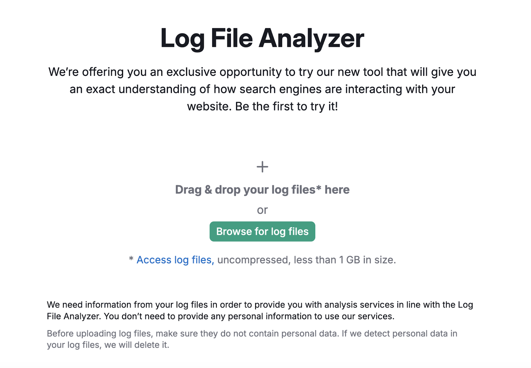Open the Access log files link
Viewport: 531px width, 368px height.
click(x=175, y=260)
